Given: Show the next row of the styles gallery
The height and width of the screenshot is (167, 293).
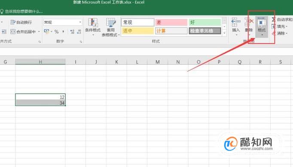Looking at the screenshot, I should [224, 27].
